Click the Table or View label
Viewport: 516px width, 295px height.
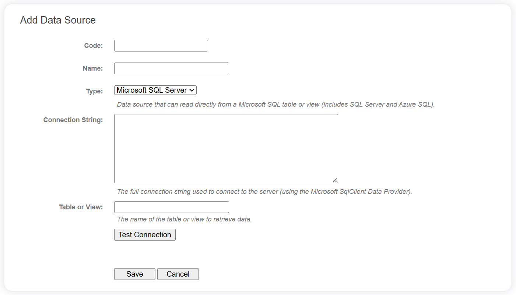[x=81, y=207]
